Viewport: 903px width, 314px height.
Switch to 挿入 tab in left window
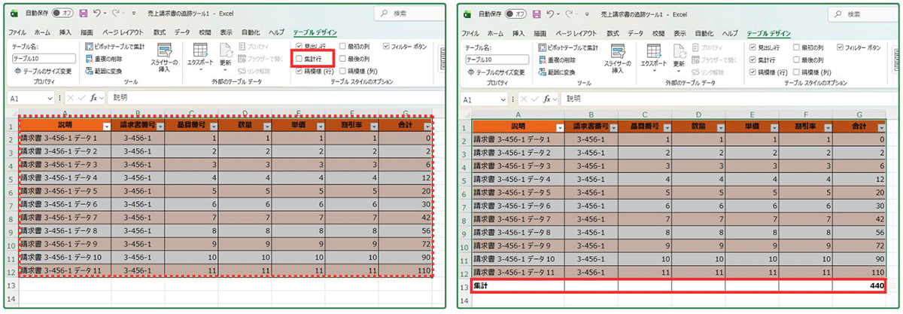(65, 32)
